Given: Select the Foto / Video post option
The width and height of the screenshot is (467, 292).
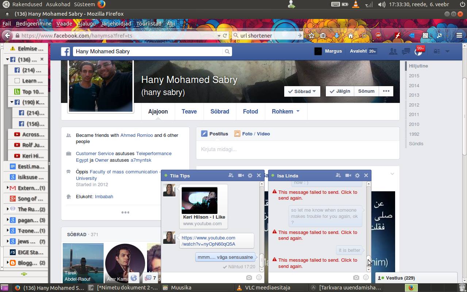Looking at the screenshot, I should click(x=252, y=134).
